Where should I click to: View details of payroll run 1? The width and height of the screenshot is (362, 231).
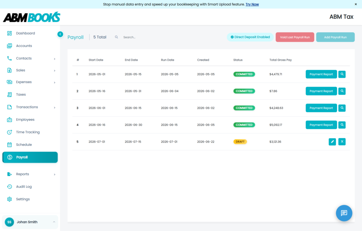[342, 74]
